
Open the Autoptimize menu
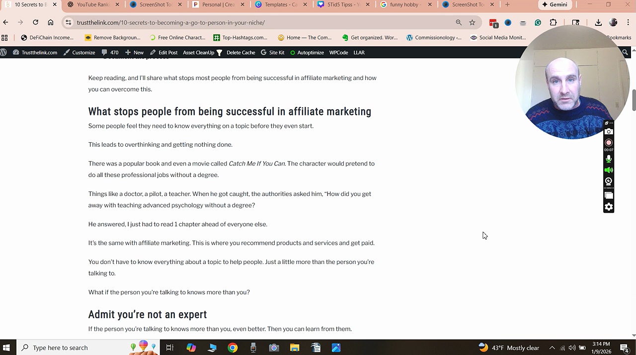coord(307,52)
